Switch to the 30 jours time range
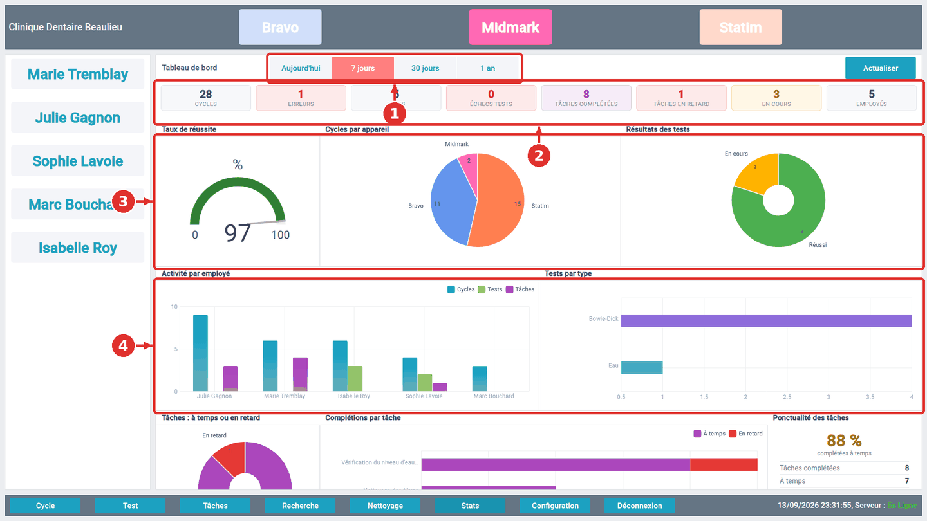This screenshot has height=521, width=927. tap(425, 68)
